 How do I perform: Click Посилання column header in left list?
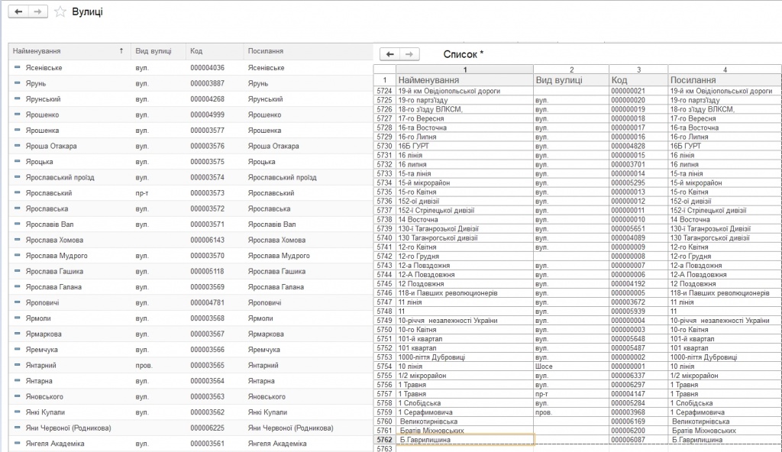click(266, 51)
